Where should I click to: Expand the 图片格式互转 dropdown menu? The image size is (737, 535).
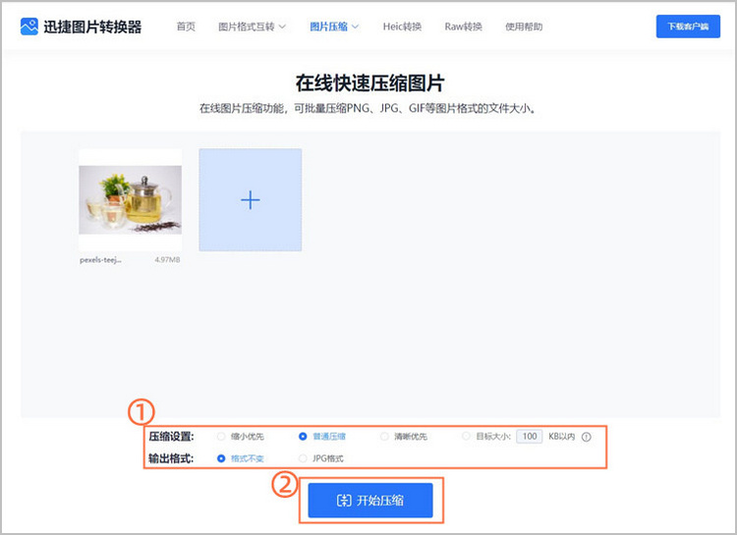[x=252, y=27]
